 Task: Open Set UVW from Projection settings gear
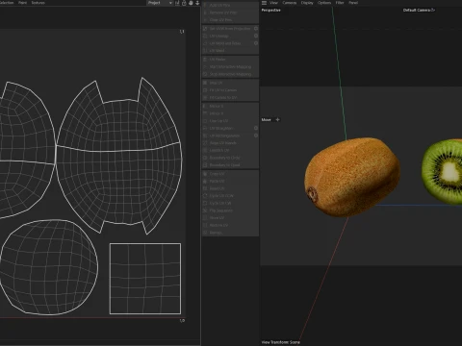tap(256, 29)
